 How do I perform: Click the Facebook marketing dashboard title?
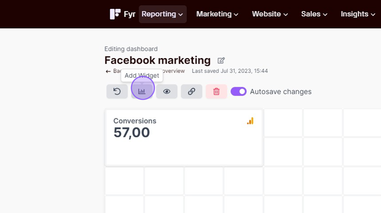click(x=157, y=60)
